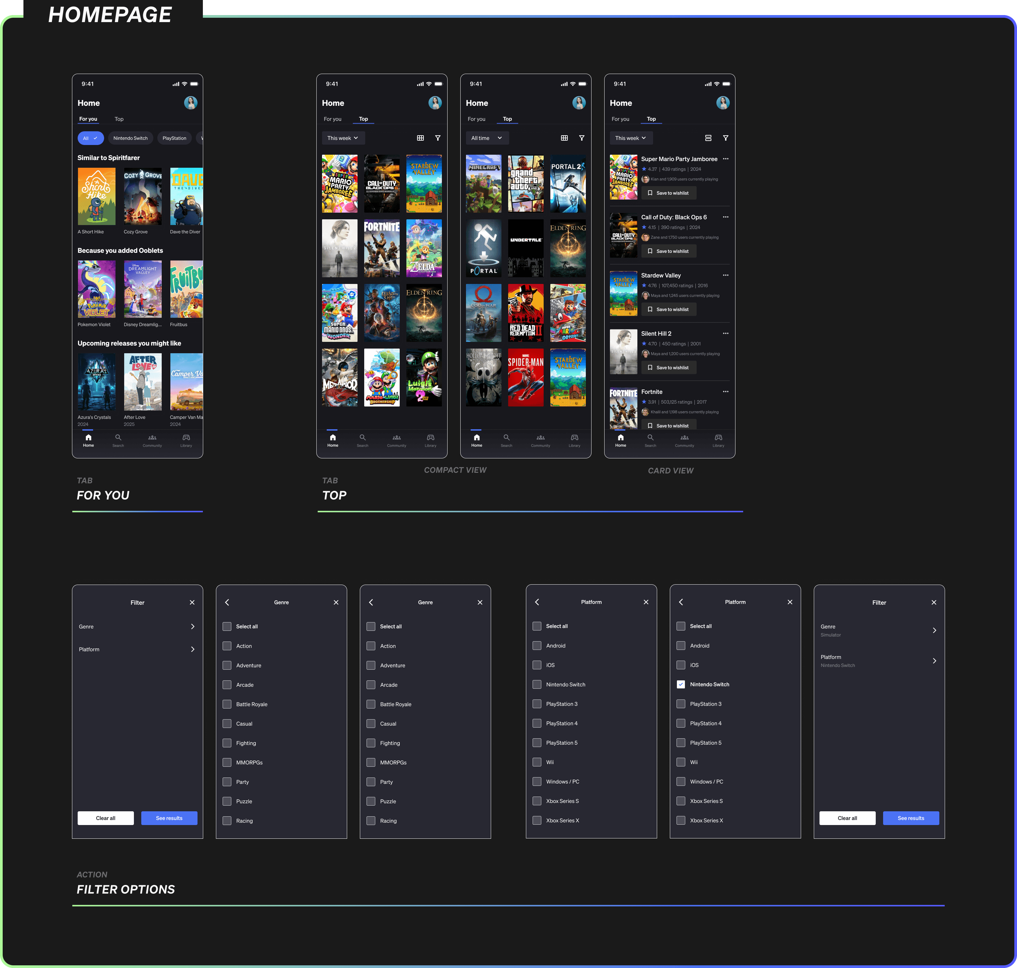The image size is (1017, 968).
Task: Tap the Search icon on the All time screen's nav bar
Action: point(507,438)
